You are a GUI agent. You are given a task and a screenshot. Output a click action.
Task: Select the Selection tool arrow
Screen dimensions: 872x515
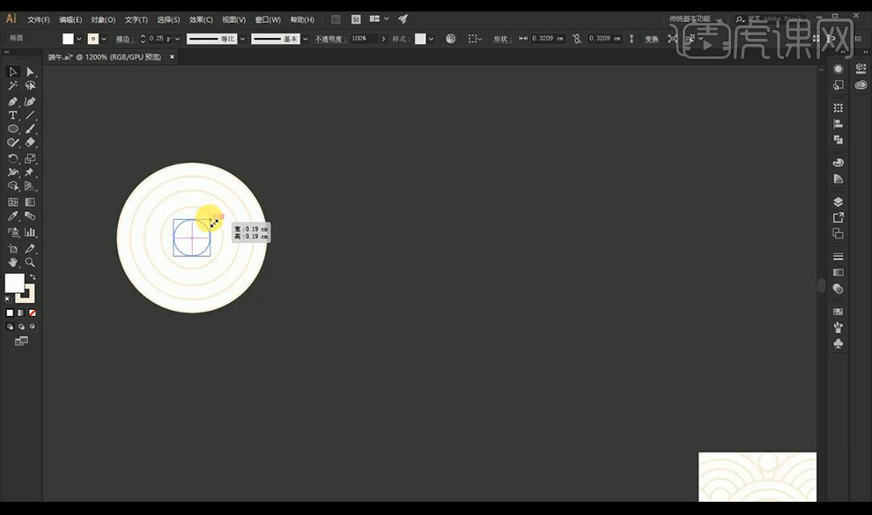click(x=12, y=72)
